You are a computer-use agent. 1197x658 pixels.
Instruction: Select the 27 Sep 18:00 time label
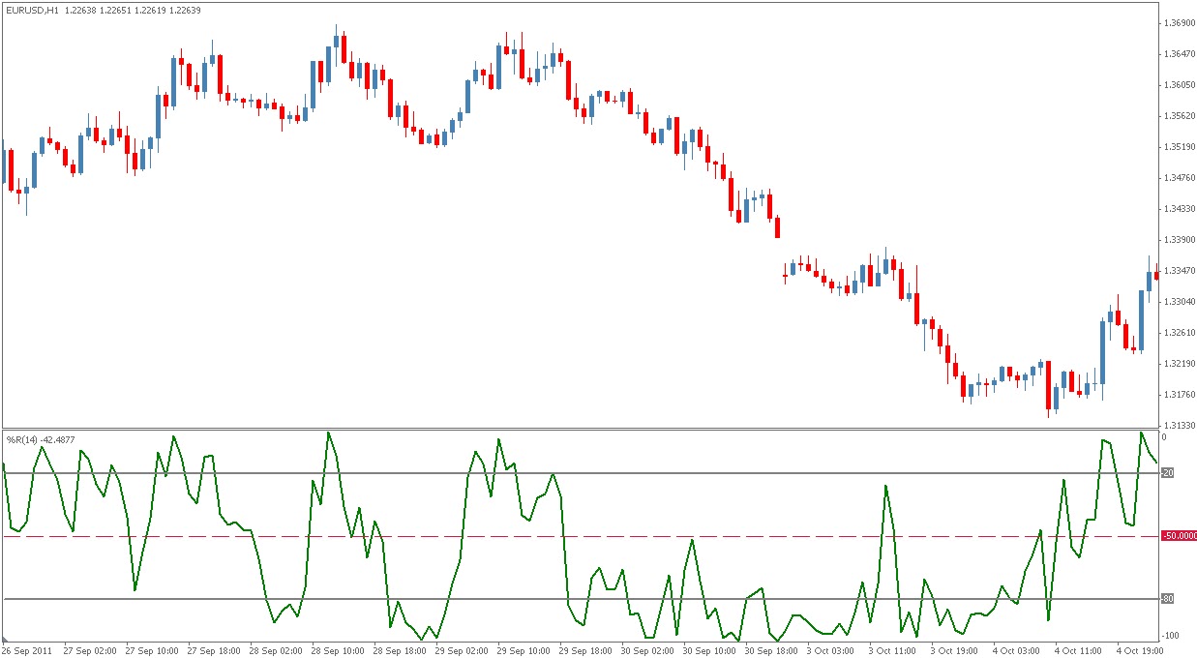coord(214,650)
